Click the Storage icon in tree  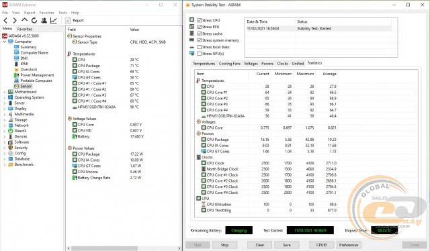[11, 119]
